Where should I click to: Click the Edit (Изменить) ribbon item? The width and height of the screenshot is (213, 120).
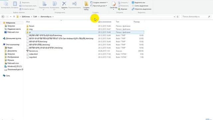pyautogui.click(x=123, y=6)
